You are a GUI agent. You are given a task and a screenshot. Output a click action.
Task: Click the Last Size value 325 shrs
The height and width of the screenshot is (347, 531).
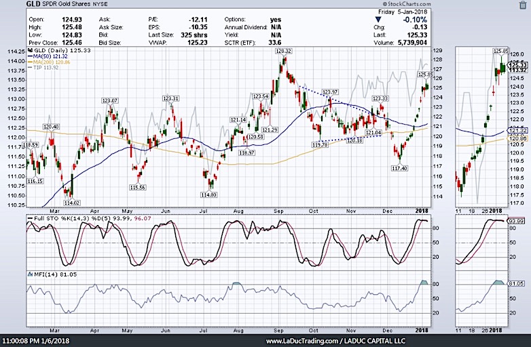tap(194, 35)
